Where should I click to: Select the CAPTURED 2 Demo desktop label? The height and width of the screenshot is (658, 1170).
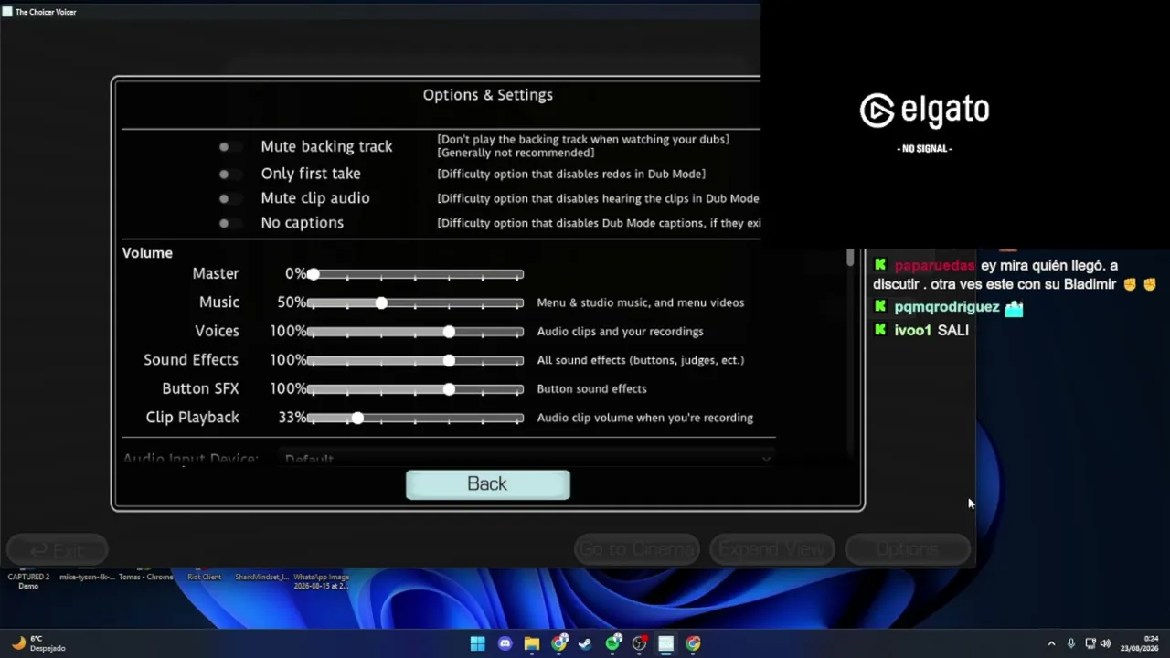28,581
